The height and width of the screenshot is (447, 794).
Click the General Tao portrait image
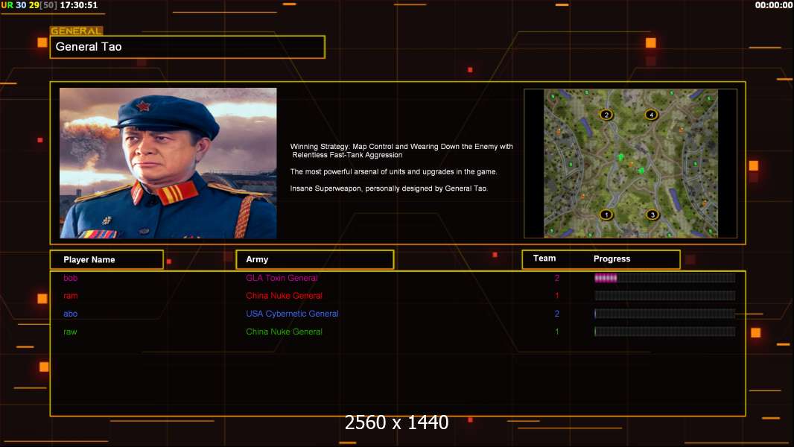[168, 163]
